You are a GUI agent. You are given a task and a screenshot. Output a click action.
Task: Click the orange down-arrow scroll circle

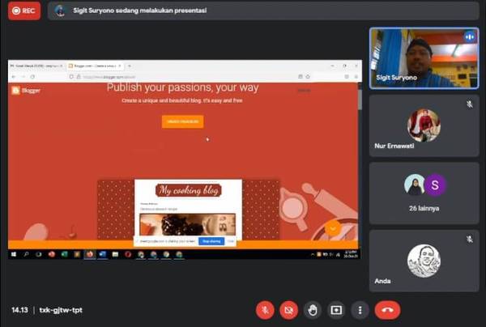[x=332, y=228]
